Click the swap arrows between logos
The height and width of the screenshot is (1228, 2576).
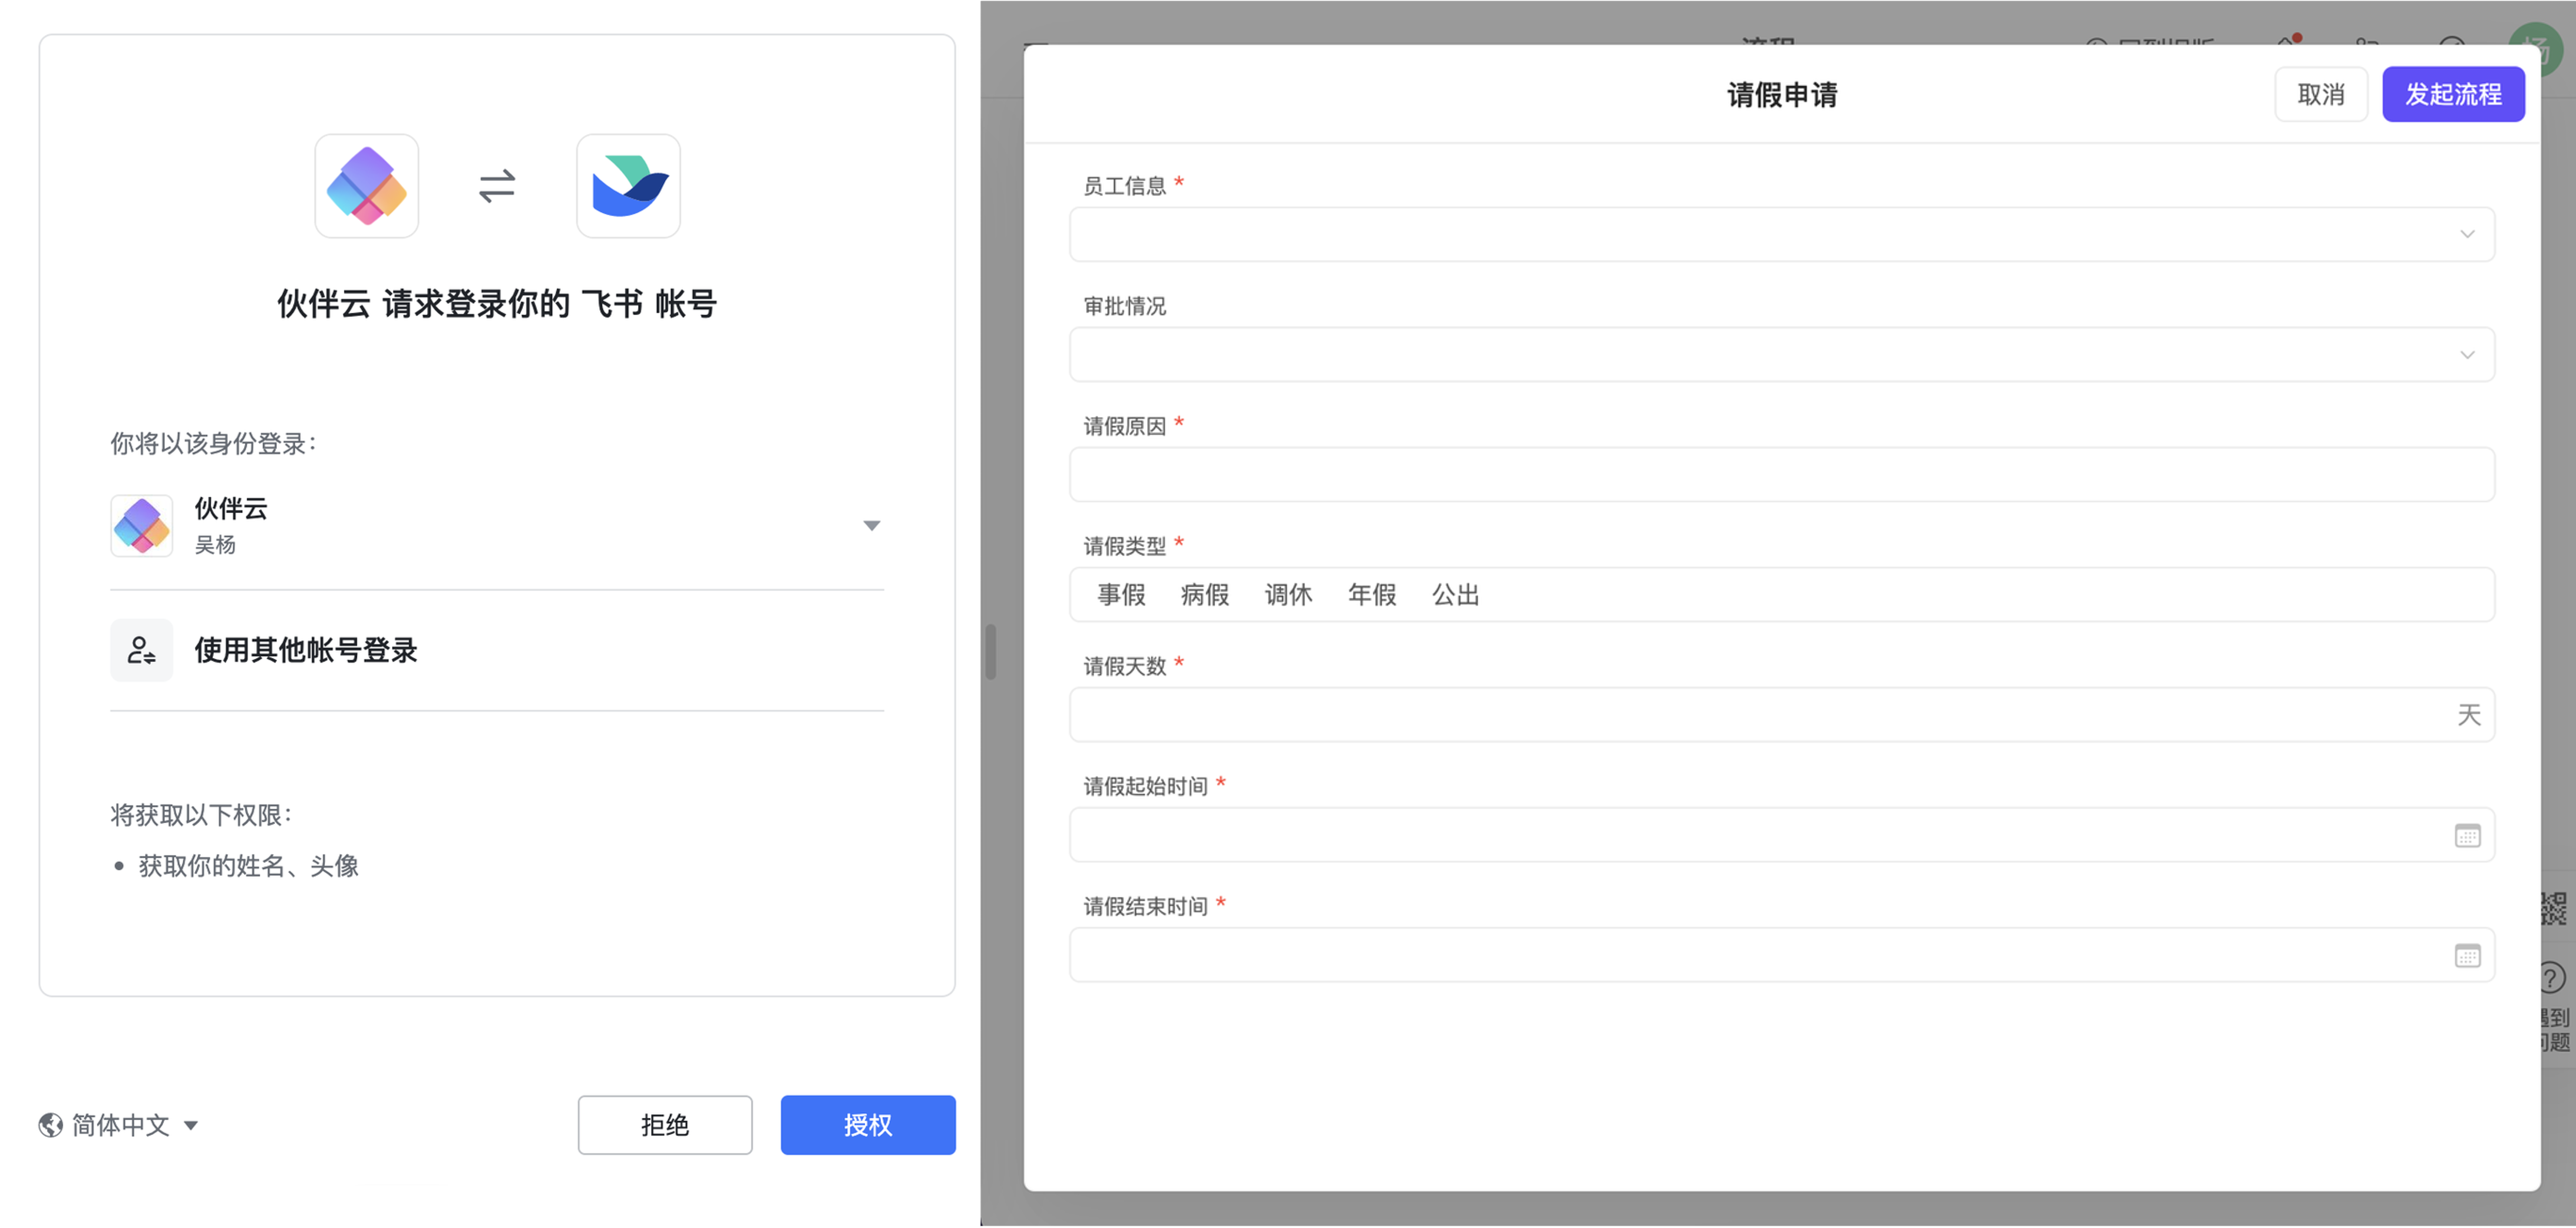coord(496,186)
